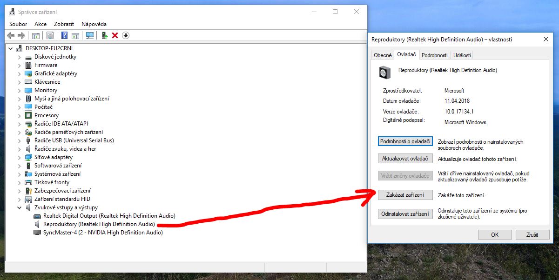Expand the Softwarová zařízení node

click(20, 166)
